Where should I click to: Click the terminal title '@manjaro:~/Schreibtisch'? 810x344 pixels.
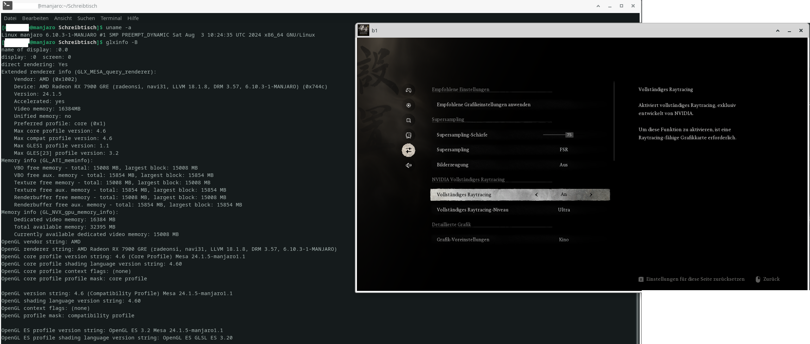(67, 6)
